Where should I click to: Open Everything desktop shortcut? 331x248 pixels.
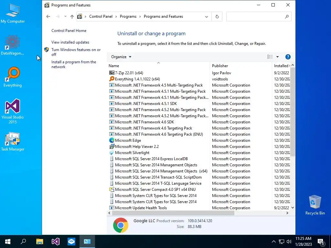[13, 77]
